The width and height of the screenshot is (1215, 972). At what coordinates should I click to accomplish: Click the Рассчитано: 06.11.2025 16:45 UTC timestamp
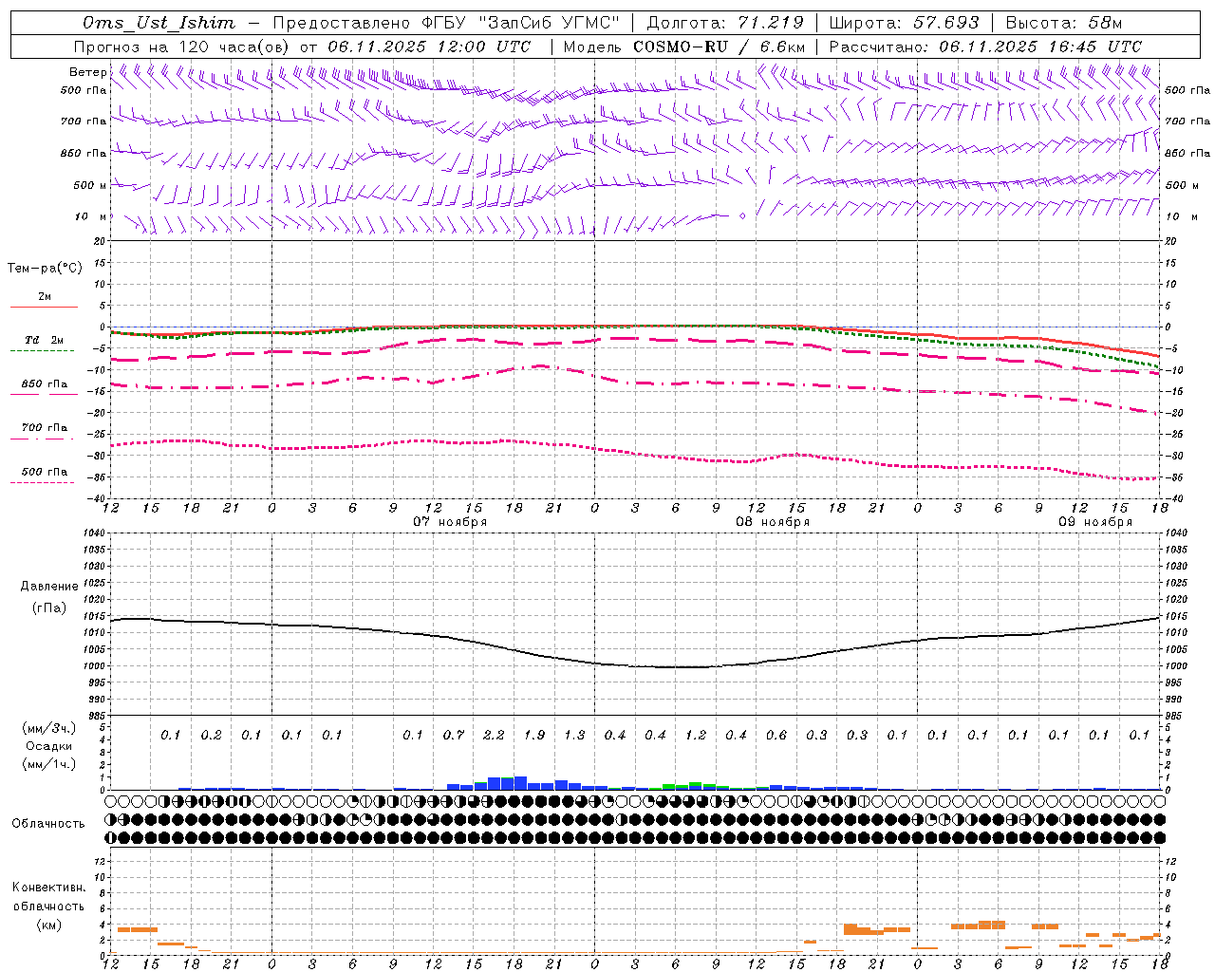coord(985,47)
